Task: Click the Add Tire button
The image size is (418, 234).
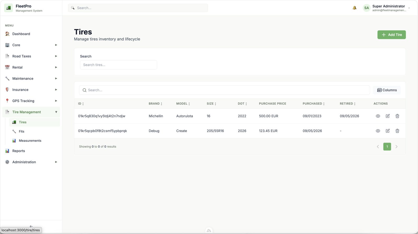Action: point(391,35)
